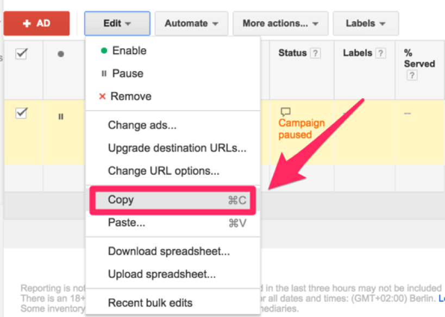Screen dimensions: 445x317
Task: Click the gray status dot column header
Action: pos(61,54)
